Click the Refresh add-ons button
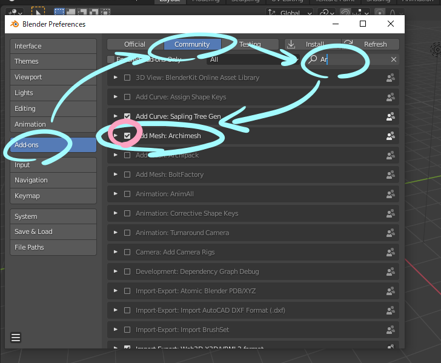The image size is (441, 363). point(370,44)
